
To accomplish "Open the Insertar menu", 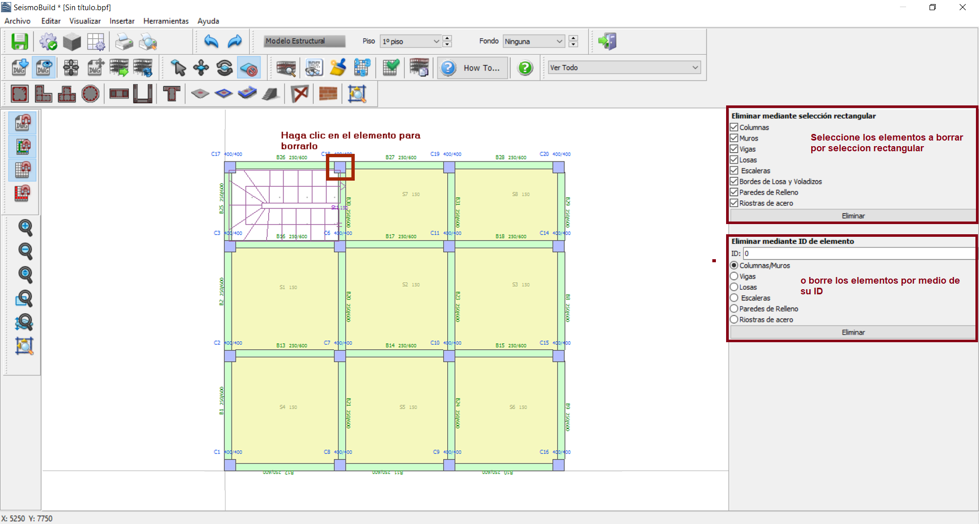I will (122, 21).
